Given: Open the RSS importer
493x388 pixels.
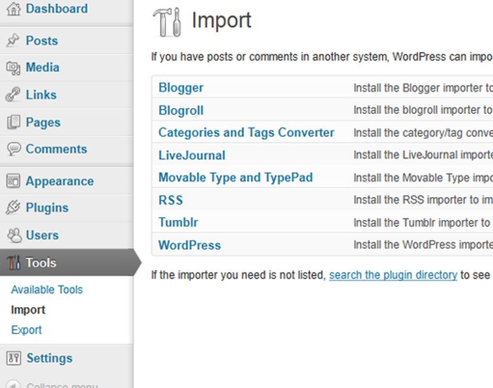Looking at the screenshot, I should point(171,200).
